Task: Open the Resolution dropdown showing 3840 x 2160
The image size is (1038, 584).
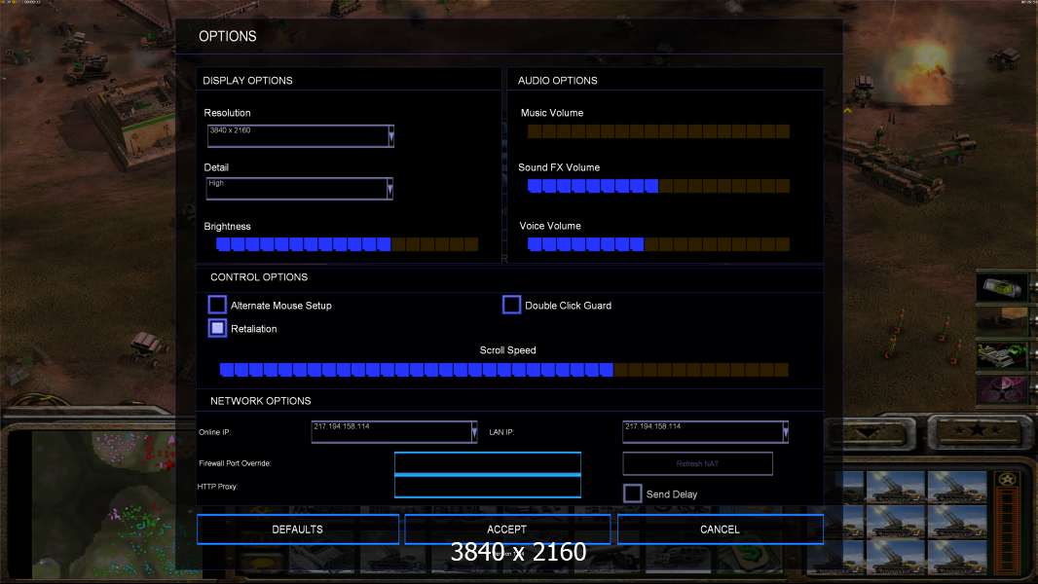Action: (300, 135)
